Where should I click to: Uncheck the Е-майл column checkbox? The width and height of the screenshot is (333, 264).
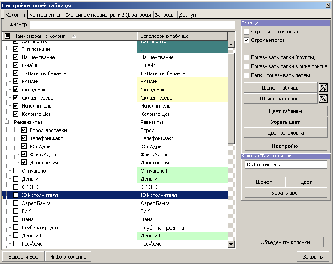15,65
